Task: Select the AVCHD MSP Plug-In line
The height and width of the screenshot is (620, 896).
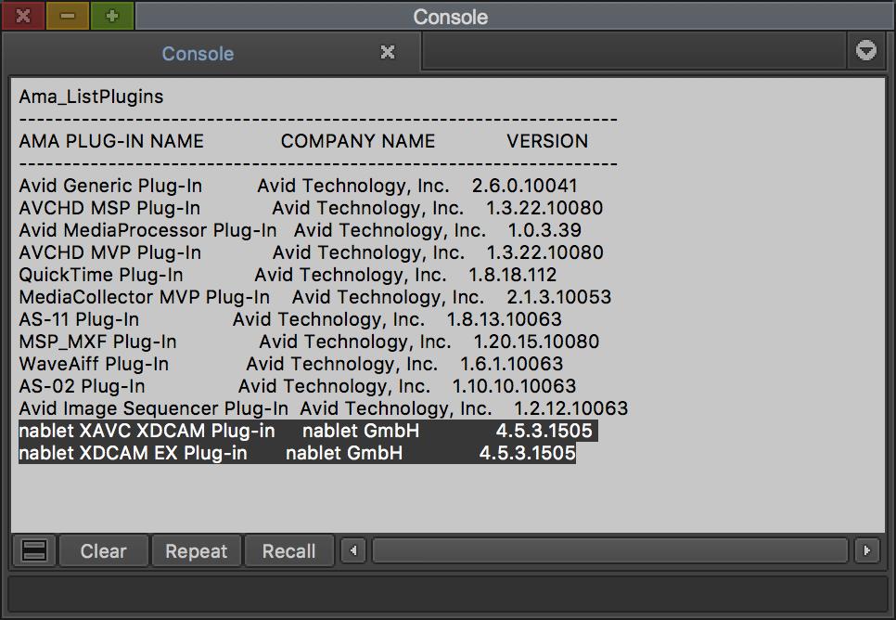Action: click(x=311, y=208)
